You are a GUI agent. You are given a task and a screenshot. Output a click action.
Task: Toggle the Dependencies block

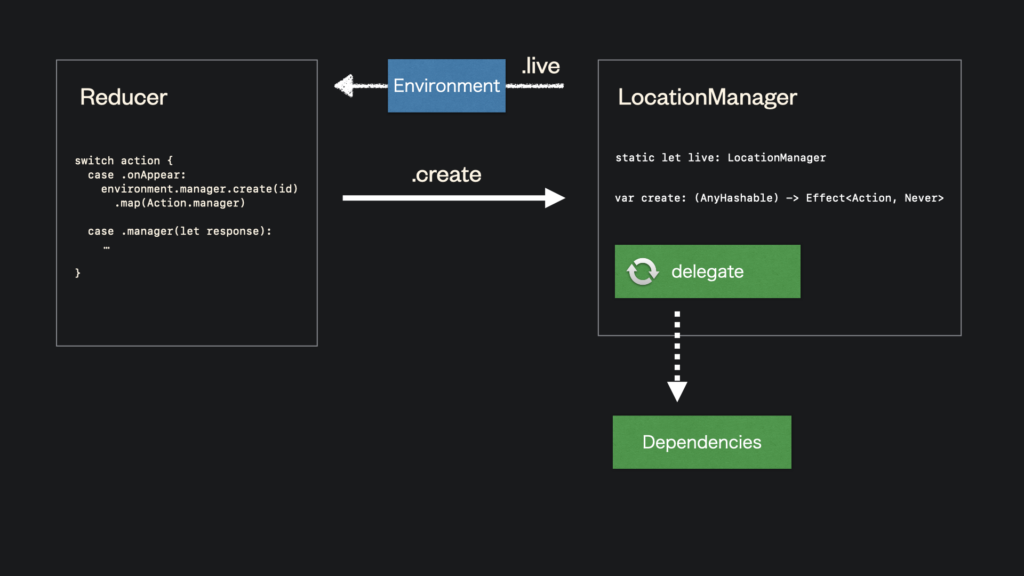click(702, 442)
